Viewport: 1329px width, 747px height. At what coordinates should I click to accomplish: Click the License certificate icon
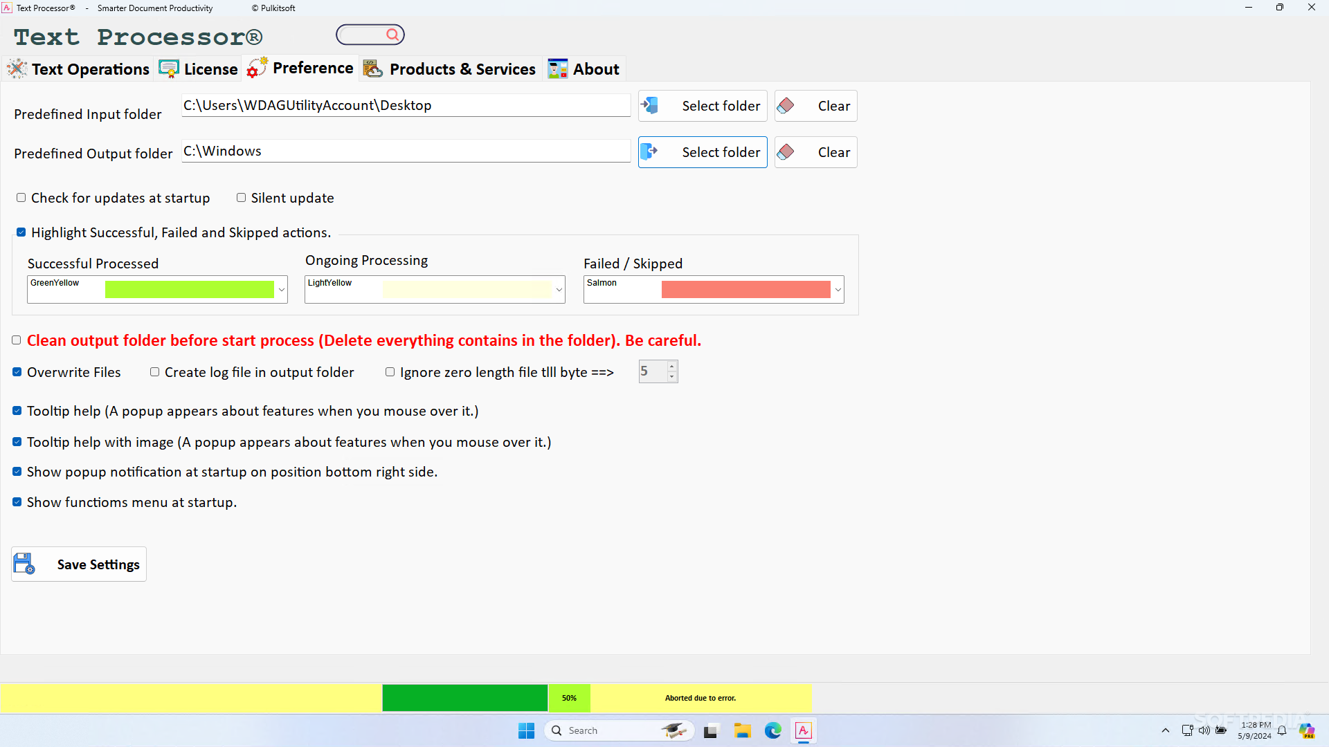169,68
